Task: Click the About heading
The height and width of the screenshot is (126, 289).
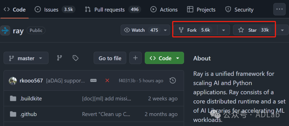Action: coord(202,58)
